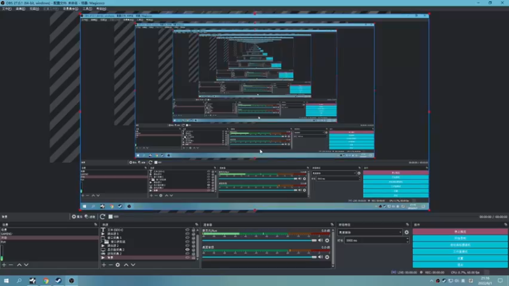Mute the Mic/Aux speaker icon
Image resolution: width=509 pixels, height=286 pixels.
coord(321,240)
